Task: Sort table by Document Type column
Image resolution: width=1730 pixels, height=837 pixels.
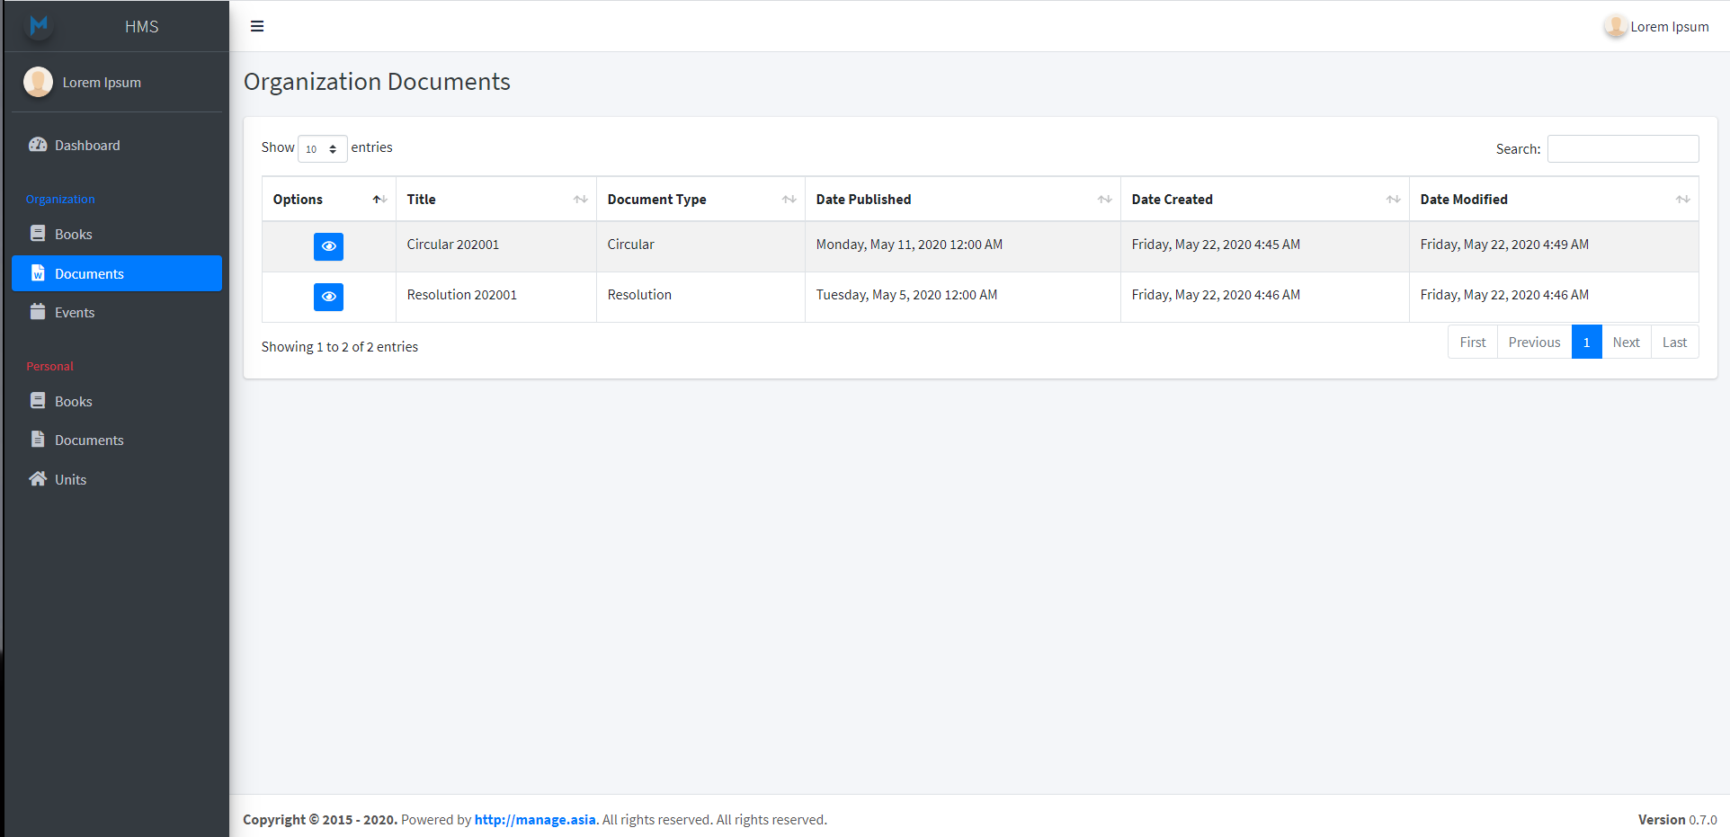Action: tap(700, 200)
